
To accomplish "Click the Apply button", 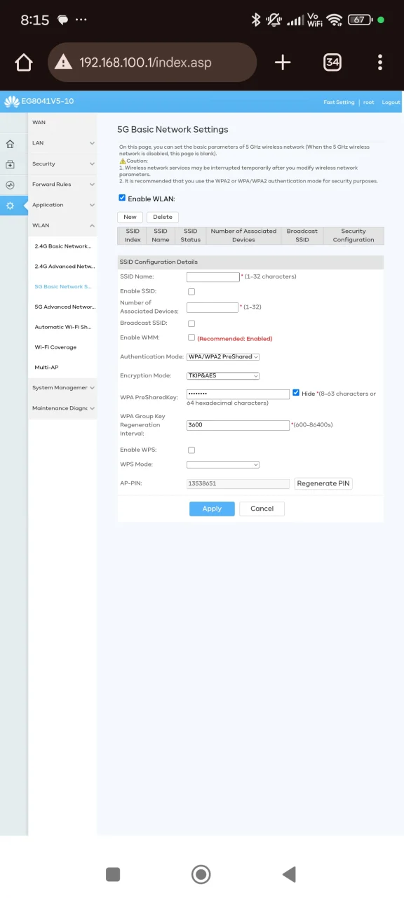I will pyautogui.click(x=212, y=509).
